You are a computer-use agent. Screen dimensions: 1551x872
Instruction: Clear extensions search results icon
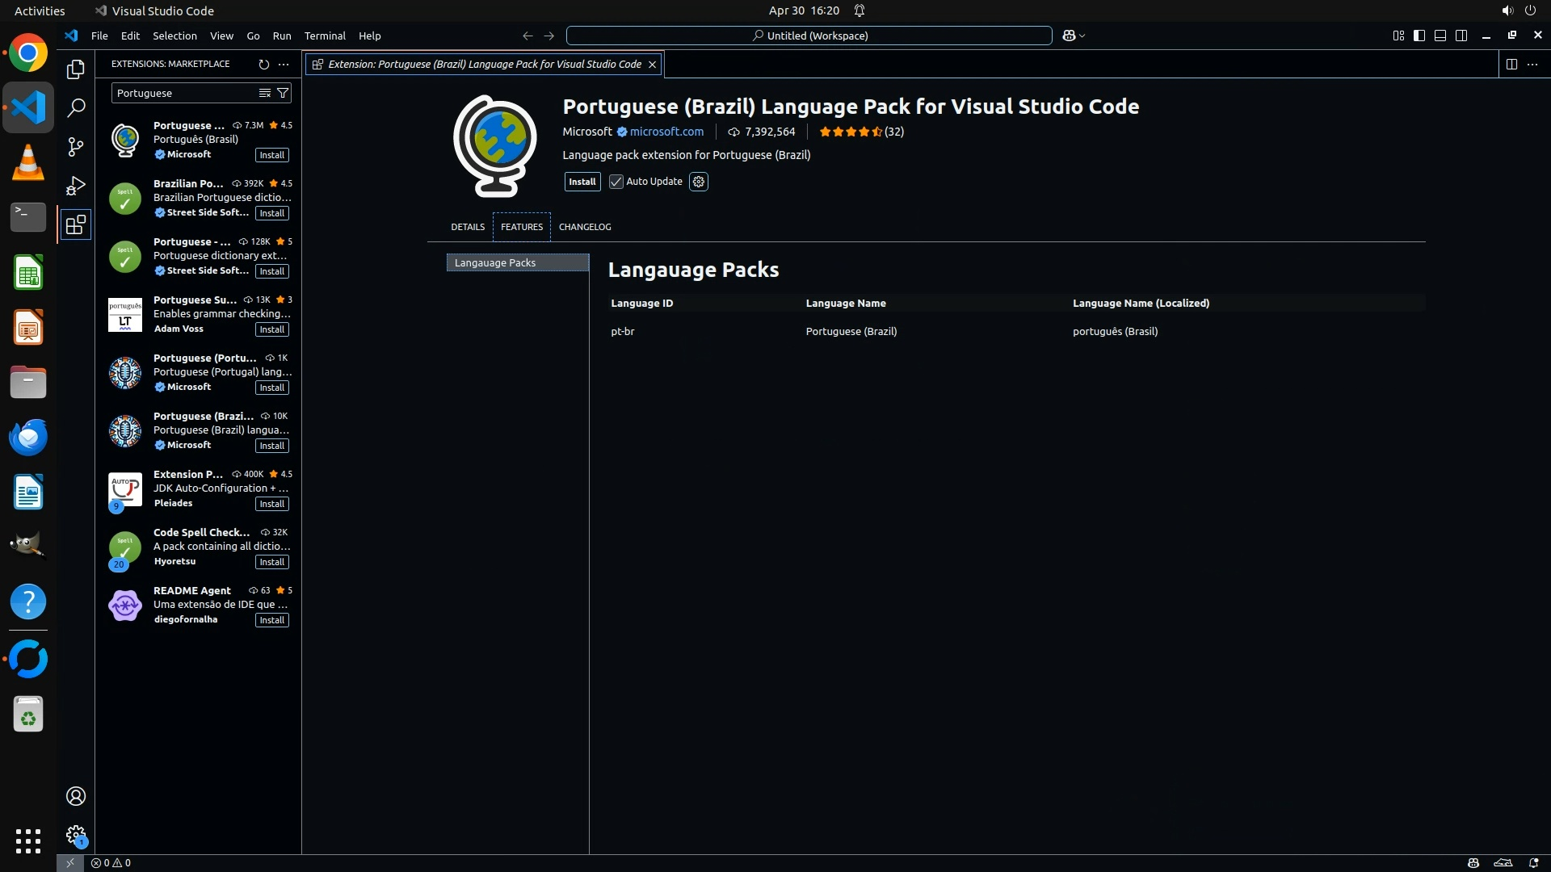click(264, 93)
